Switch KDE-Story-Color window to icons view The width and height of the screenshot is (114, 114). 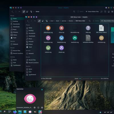39,21
